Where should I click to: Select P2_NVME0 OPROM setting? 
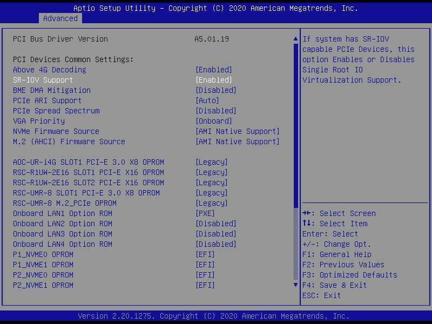[x=43, y=275]
